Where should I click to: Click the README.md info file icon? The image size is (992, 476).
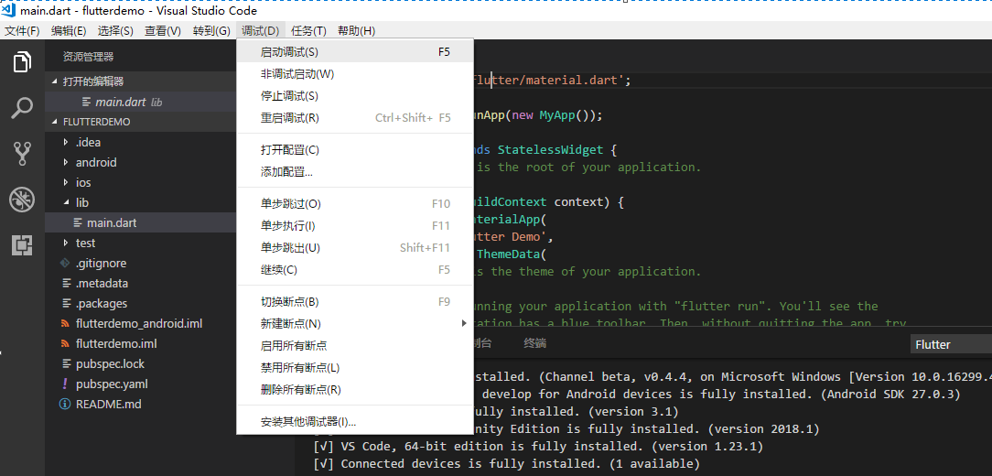point(64,404)
